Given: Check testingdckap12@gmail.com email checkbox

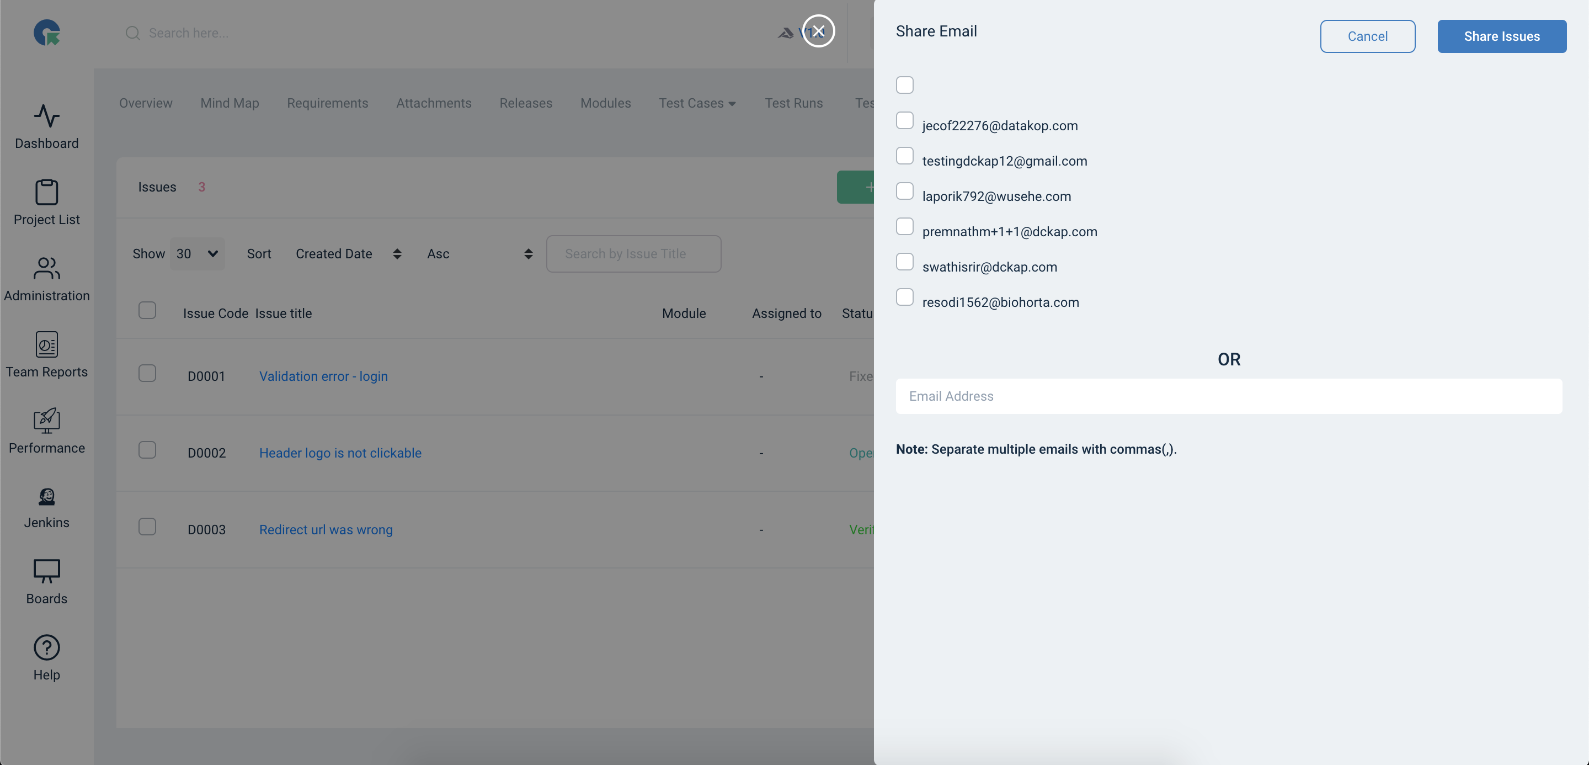Looking at the screenshot, I should point(904,156).
